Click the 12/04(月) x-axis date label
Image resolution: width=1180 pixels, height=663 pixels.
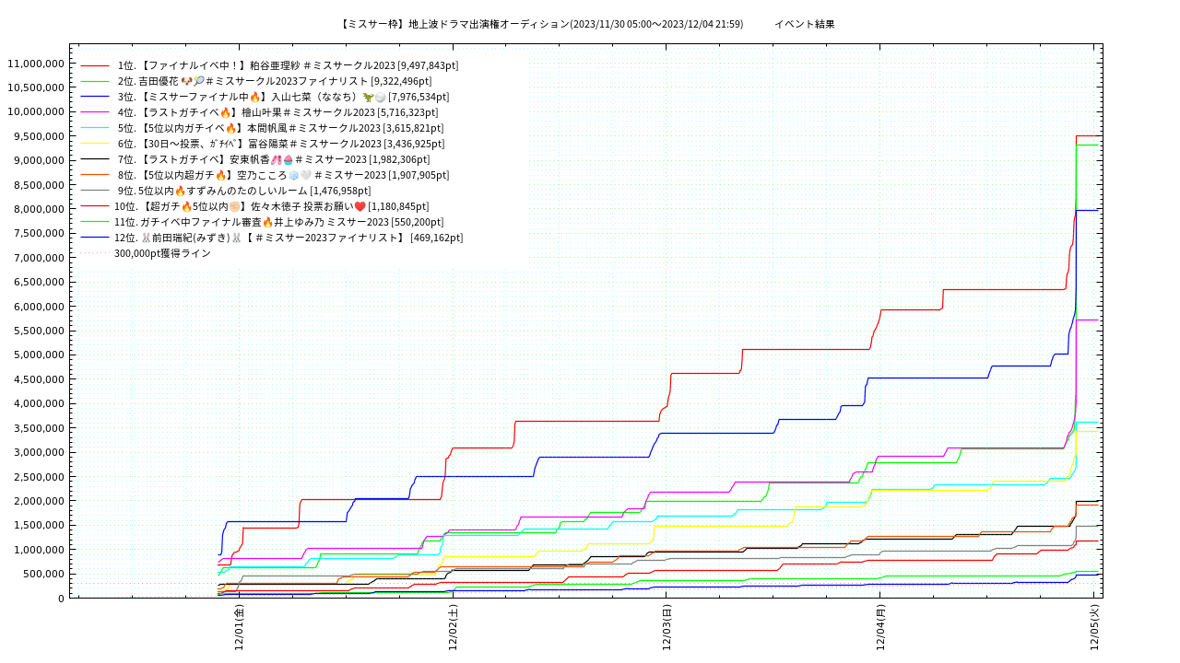click(x=881, y=628)
